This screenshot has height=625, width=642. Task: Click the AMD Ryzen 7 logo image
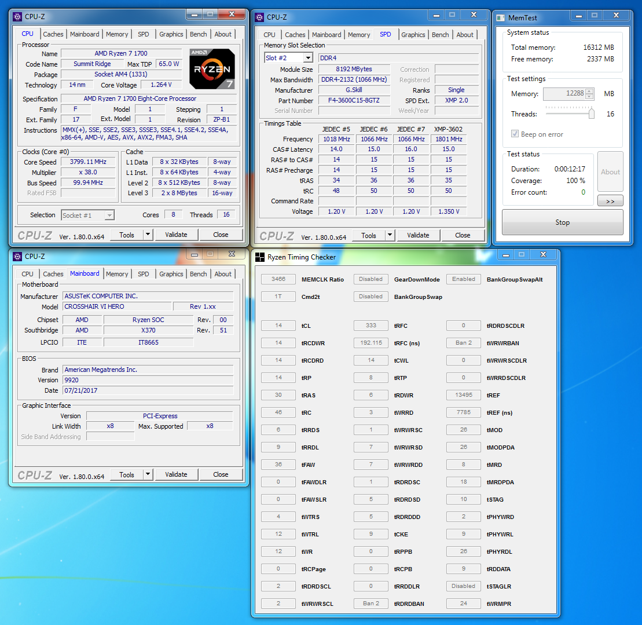(x=212, y=69)
